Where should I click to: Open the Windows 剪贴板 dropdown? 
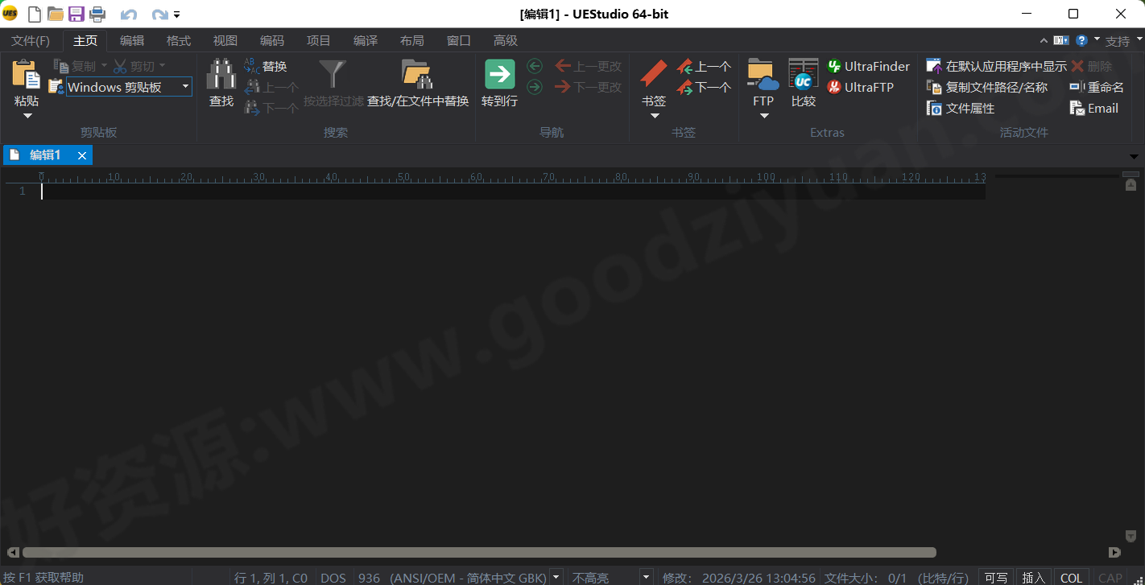(x=185, y=86)
